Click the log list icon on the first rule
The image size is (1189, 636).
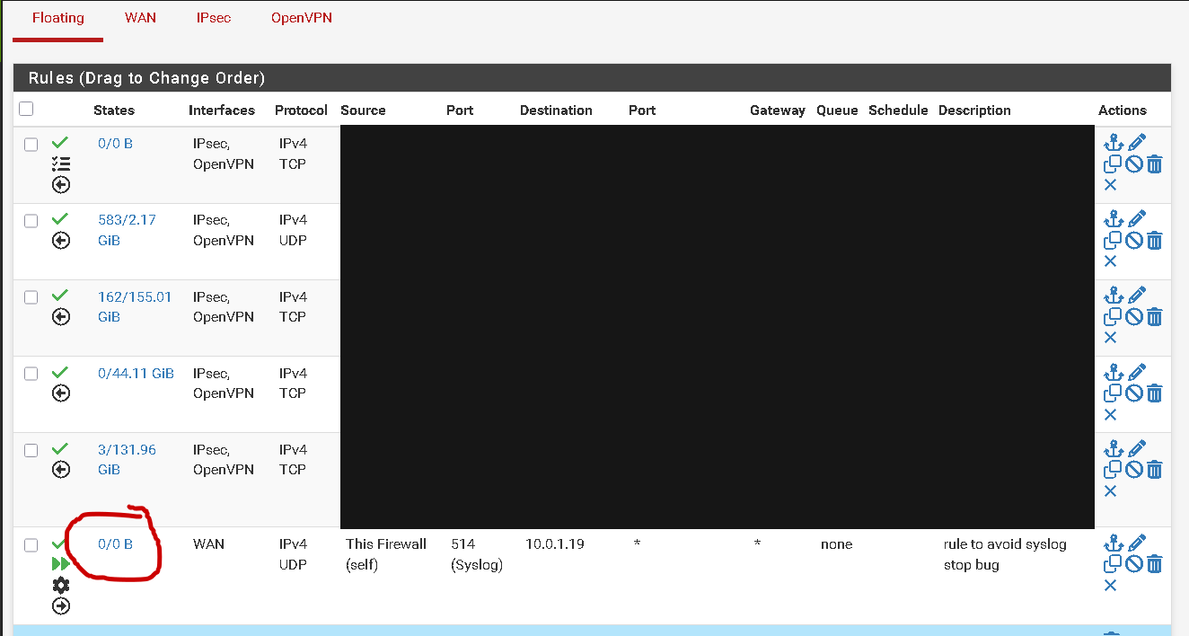point(60,163)
